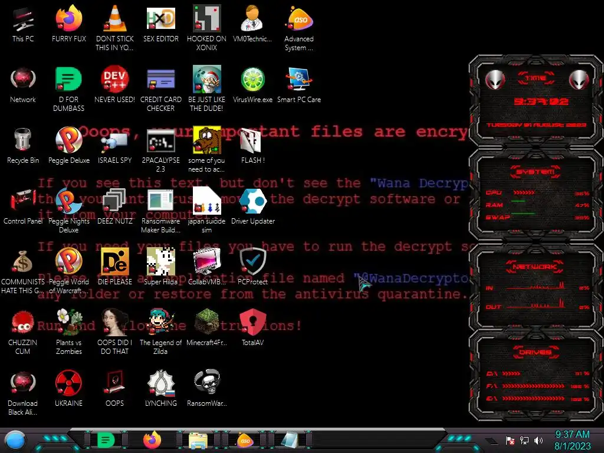Launch Firefox from the taskbar
604x453 pixels.
point(152,440)
